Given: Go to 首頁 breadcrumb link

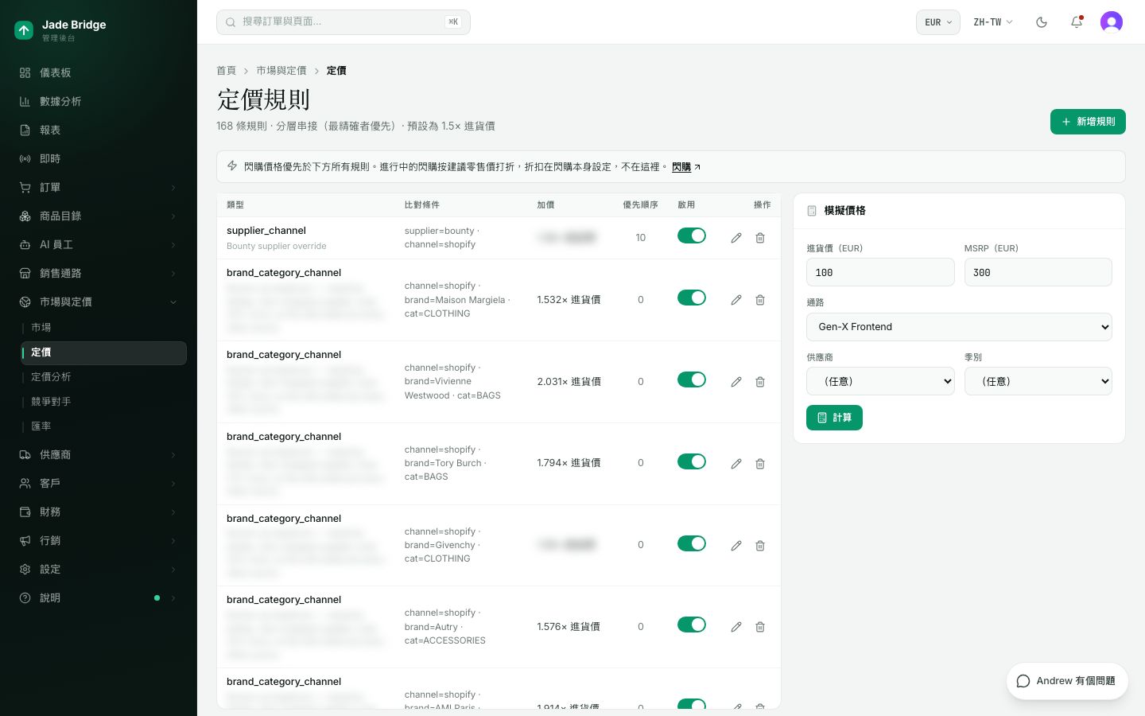Looking at the screenshot, I should [x=226, y=71].
